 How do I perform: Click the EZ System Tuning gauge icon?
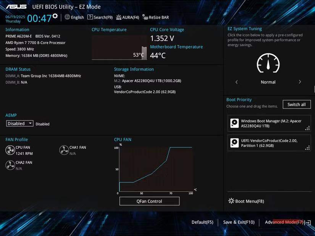click(268, 63)
